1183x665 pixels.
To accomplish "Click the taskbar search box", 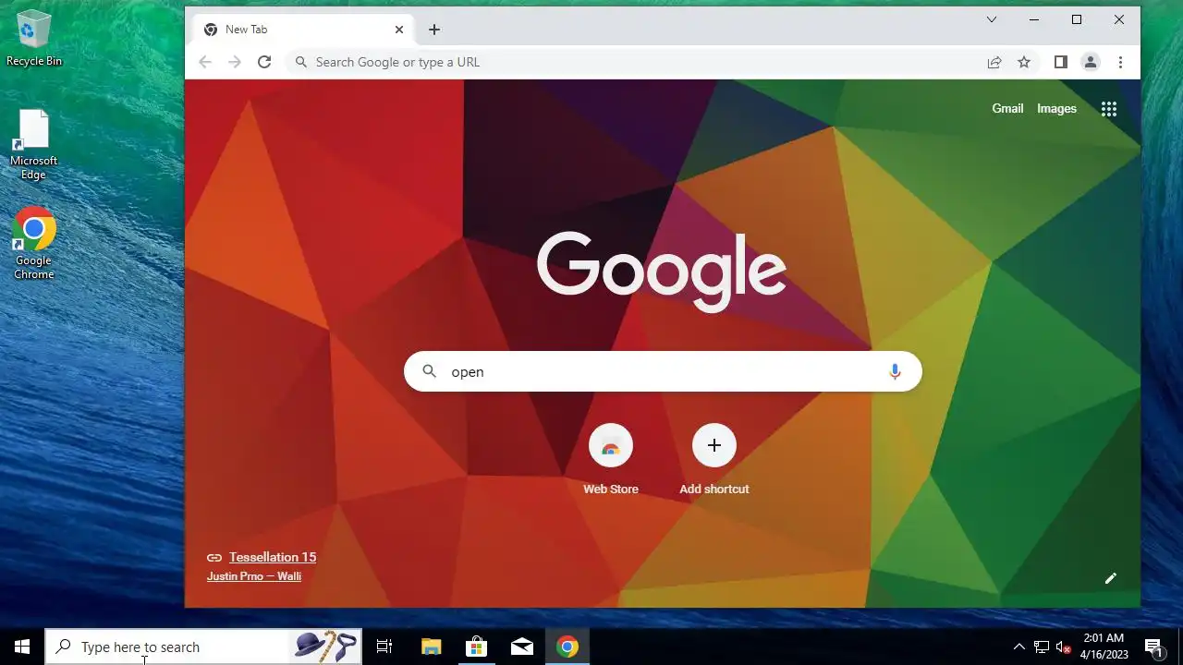I will (203, 647).
